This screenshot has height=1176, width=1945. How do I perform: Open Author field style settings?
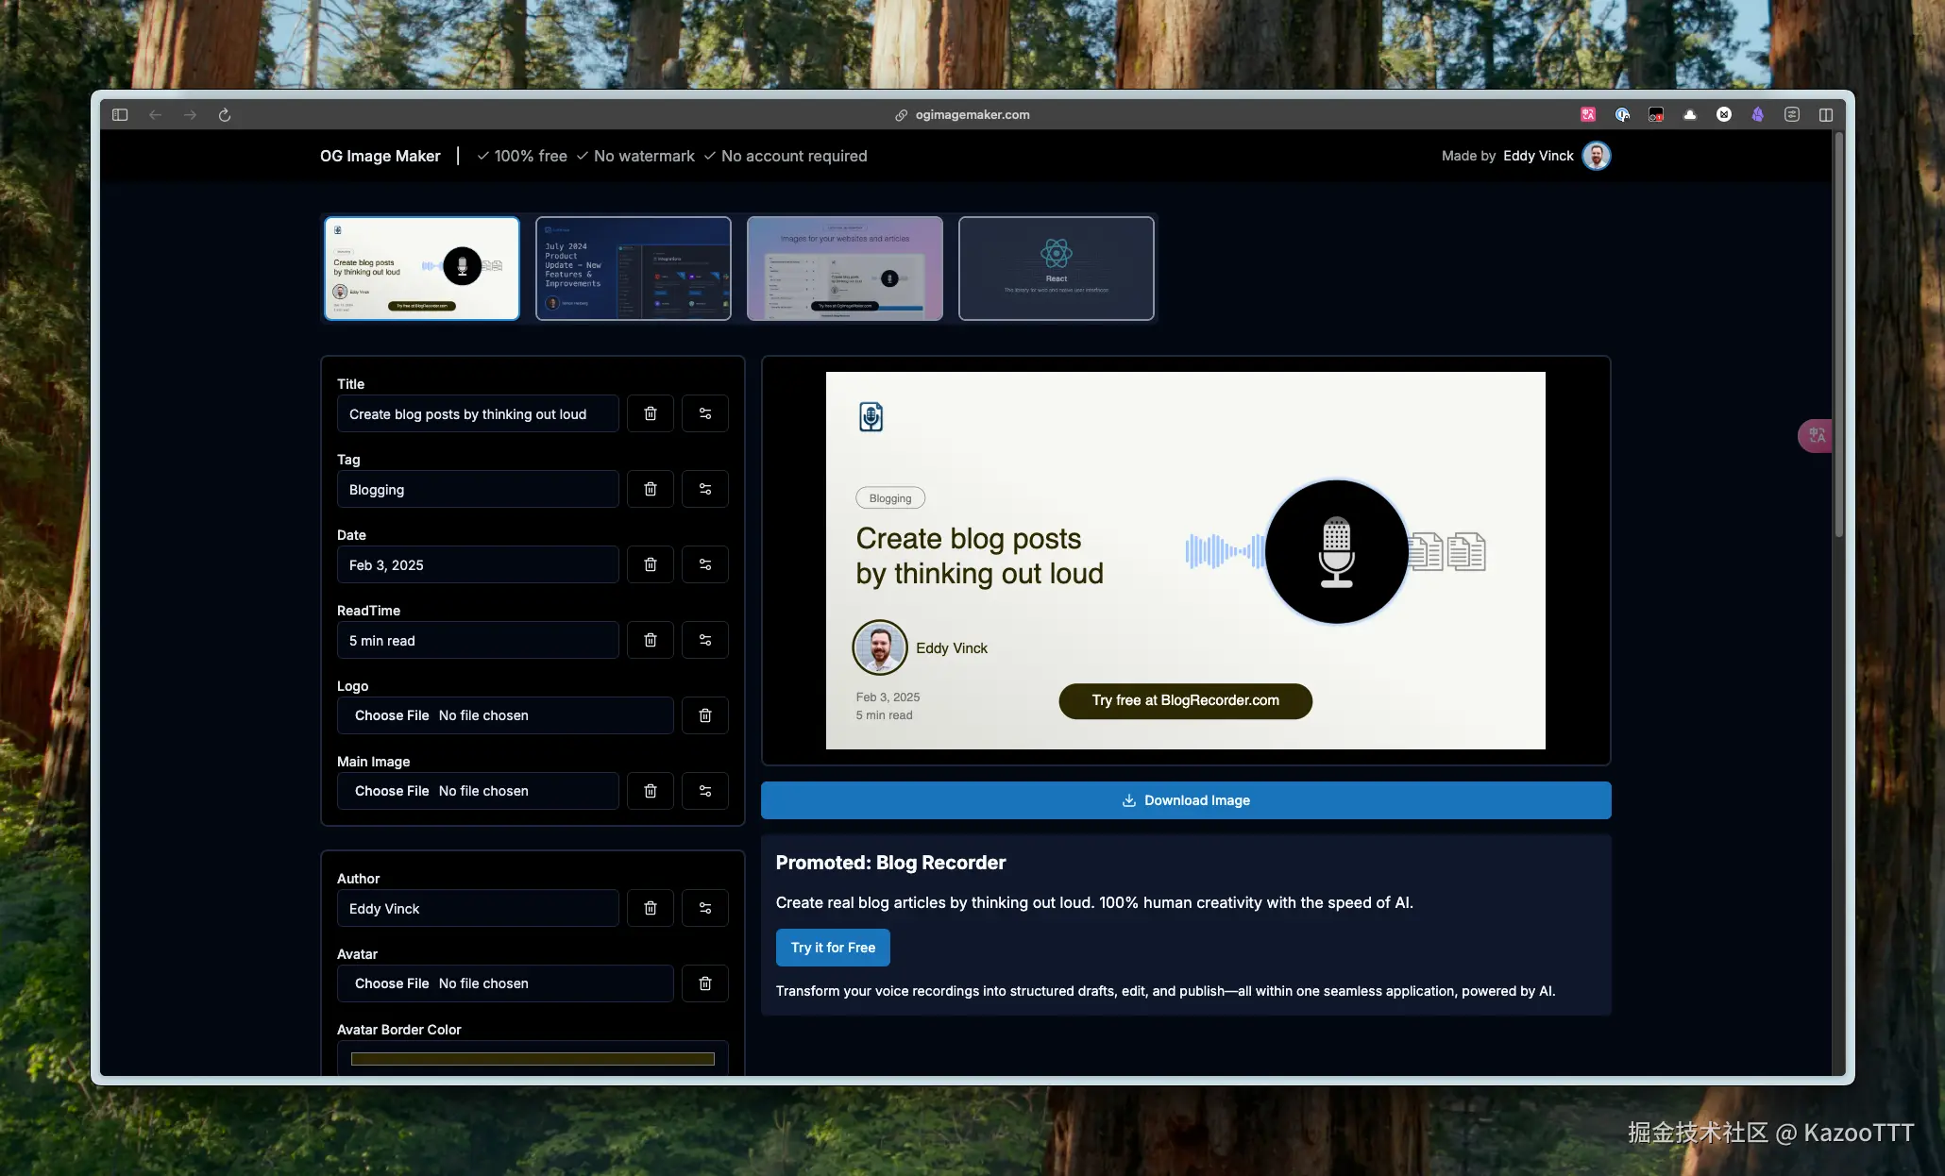[x=704, y=908]
